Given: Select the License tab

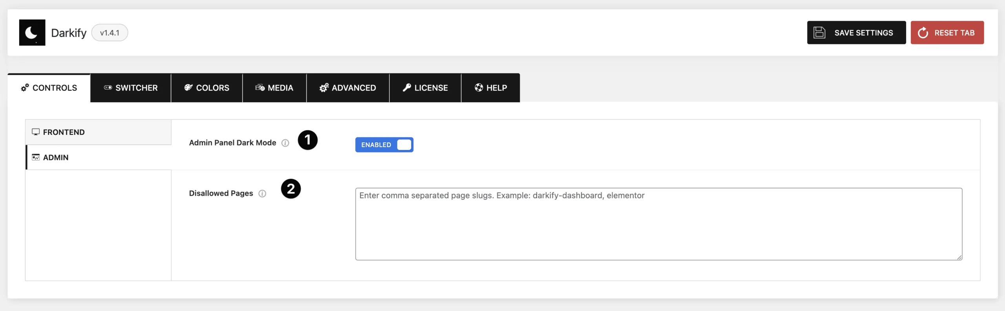Looking at the screenshot, I should (425, 88).
